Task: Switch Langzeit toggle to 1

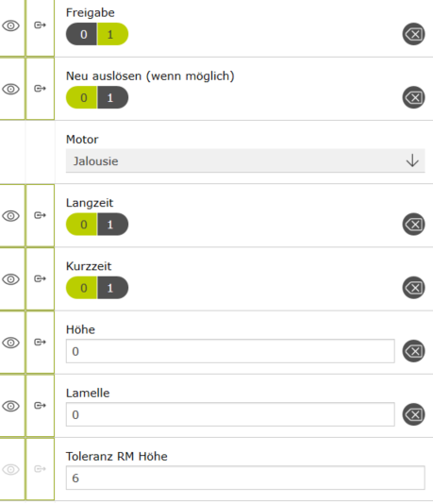Action: [x=113, y=225]
